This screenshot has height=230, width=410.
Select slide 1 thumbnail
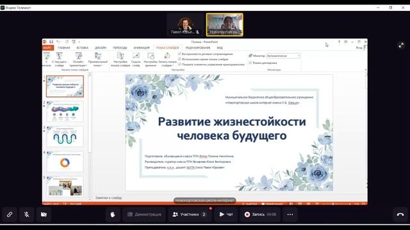coord(65,86)
